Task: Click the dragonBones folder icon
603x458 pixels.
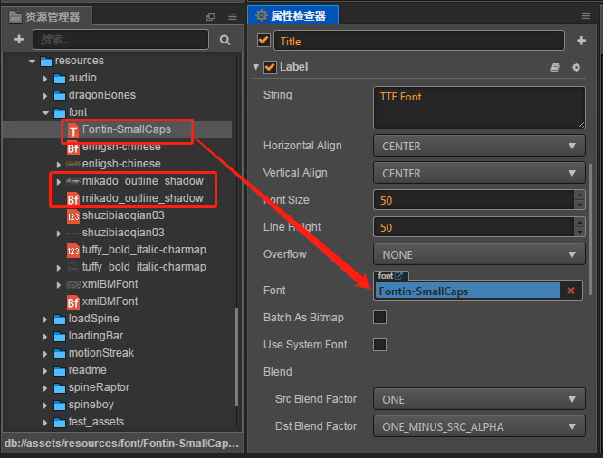Action: pos(60,95)
